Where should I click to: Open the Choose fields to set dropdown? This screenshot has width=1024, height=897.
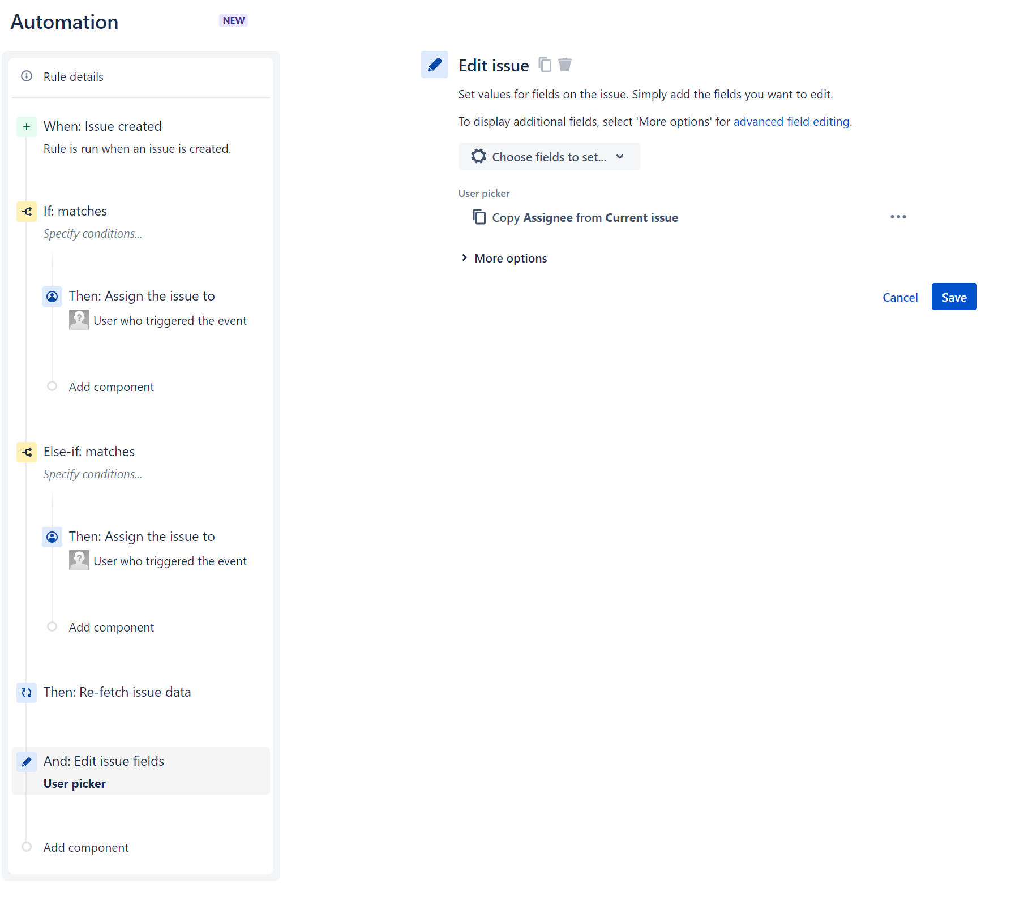pyautogui.click(x=549, y=156)
